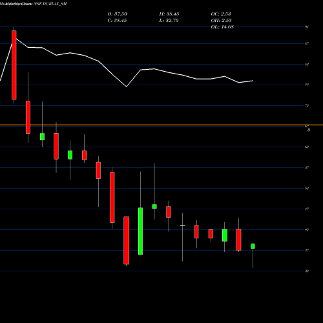Screen dimensions: 323x323
Task: Click the 'C: 38.45' close value
Action: pos(117,20)
